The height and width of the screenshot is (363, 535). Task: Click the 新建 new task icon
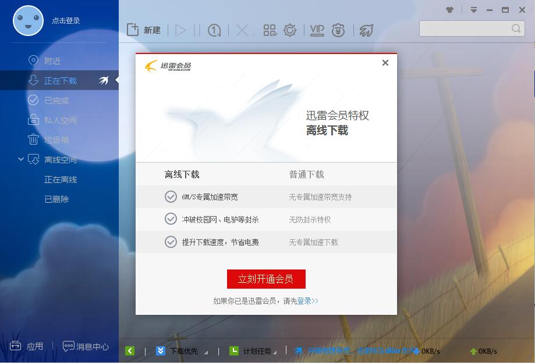(x=133, y=30)
